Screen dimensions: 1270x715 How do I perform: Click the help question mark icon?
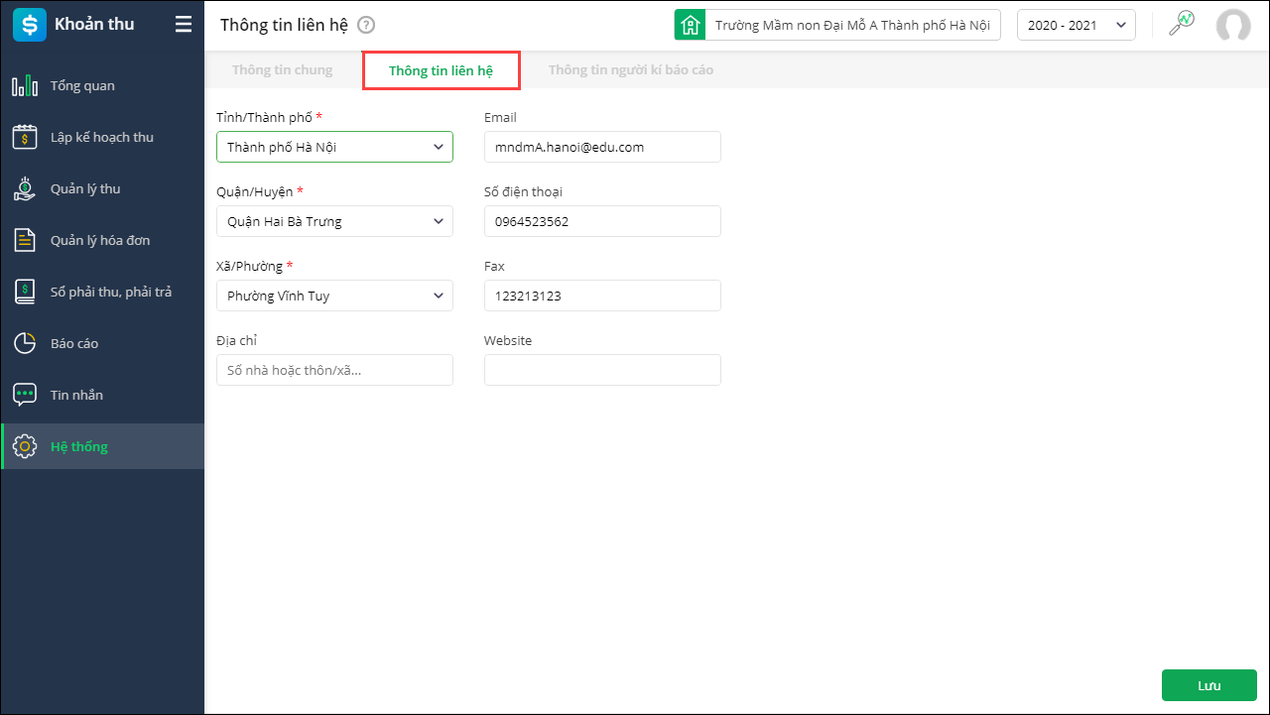coord(366,26)
